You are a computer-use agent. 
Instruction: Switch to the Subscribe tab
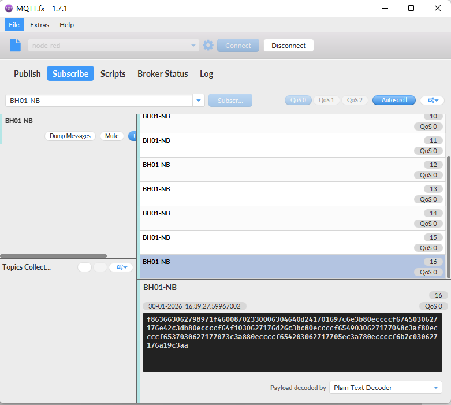click(70, 73)
